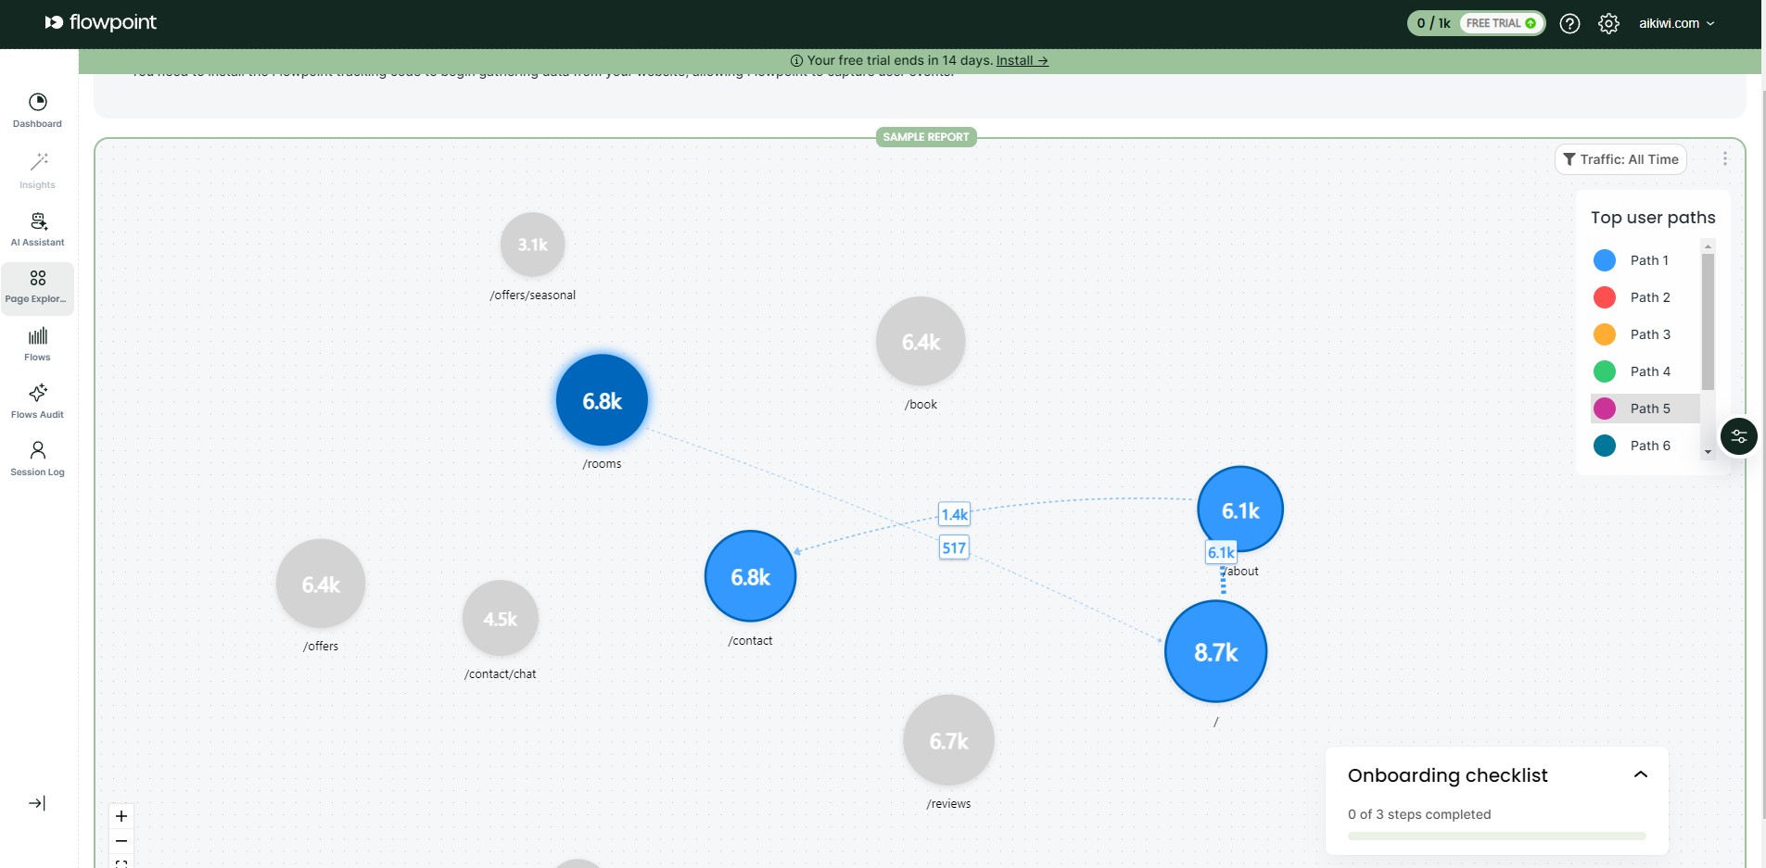Select the /contact/chat 4.5k node
This screenshot has width=1766, height=868.
pyautogui.click(x=501, y=618)
